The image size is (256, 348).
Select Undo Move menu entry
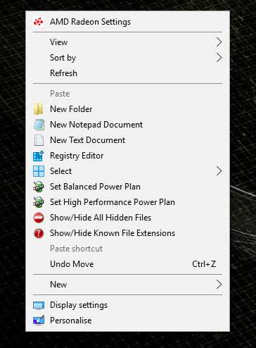point(127,264)
